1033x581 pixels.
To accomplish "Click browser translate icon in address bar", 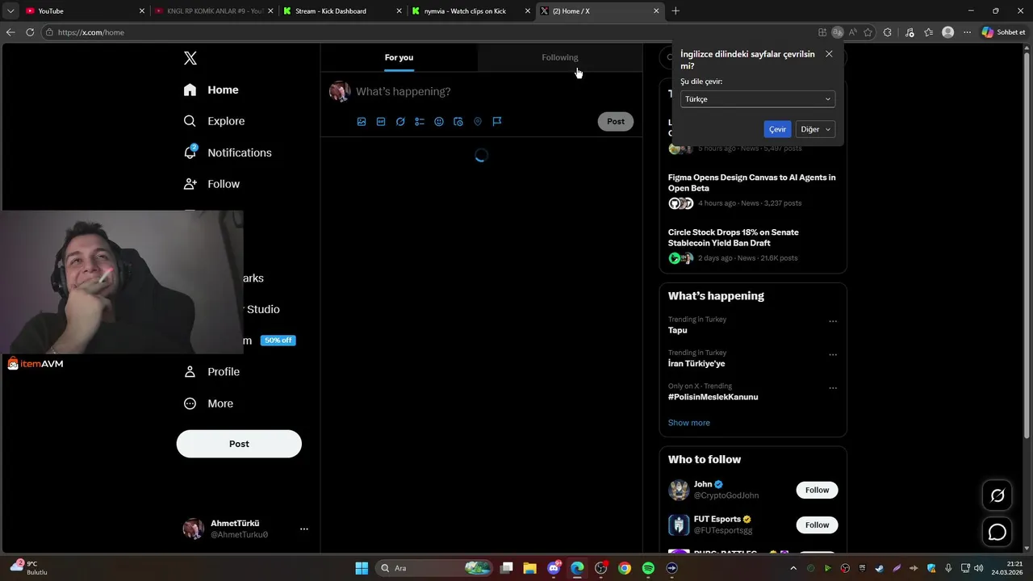I will tap(838, 32).
